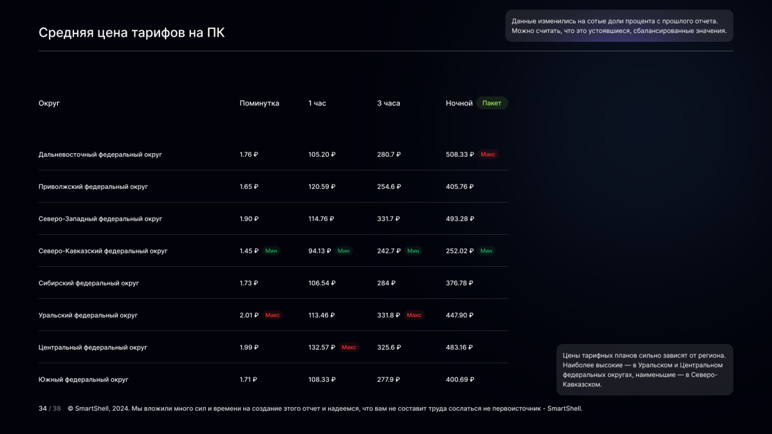Click the green 'Пакет' badge
The image size is (772, 434).
click(x=492, y=103)
